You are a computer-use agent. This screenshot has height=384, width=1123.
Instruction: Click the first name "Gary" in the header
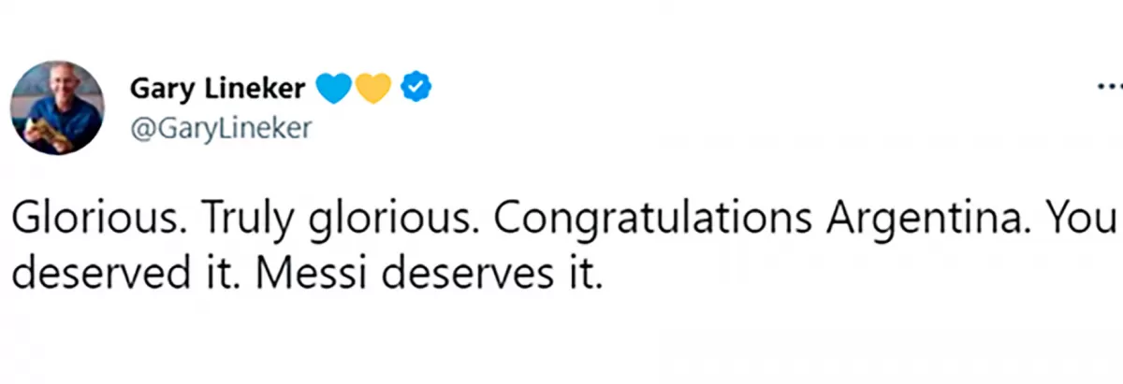coord(159,89)
